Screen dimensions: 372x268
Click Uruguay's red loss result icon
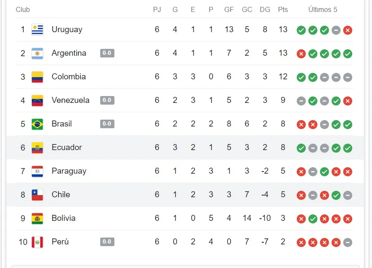pos(347,30)
